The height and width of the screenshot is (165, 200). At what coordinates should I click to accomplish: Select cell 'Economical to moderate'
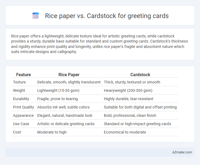click(x=140, y=132)
